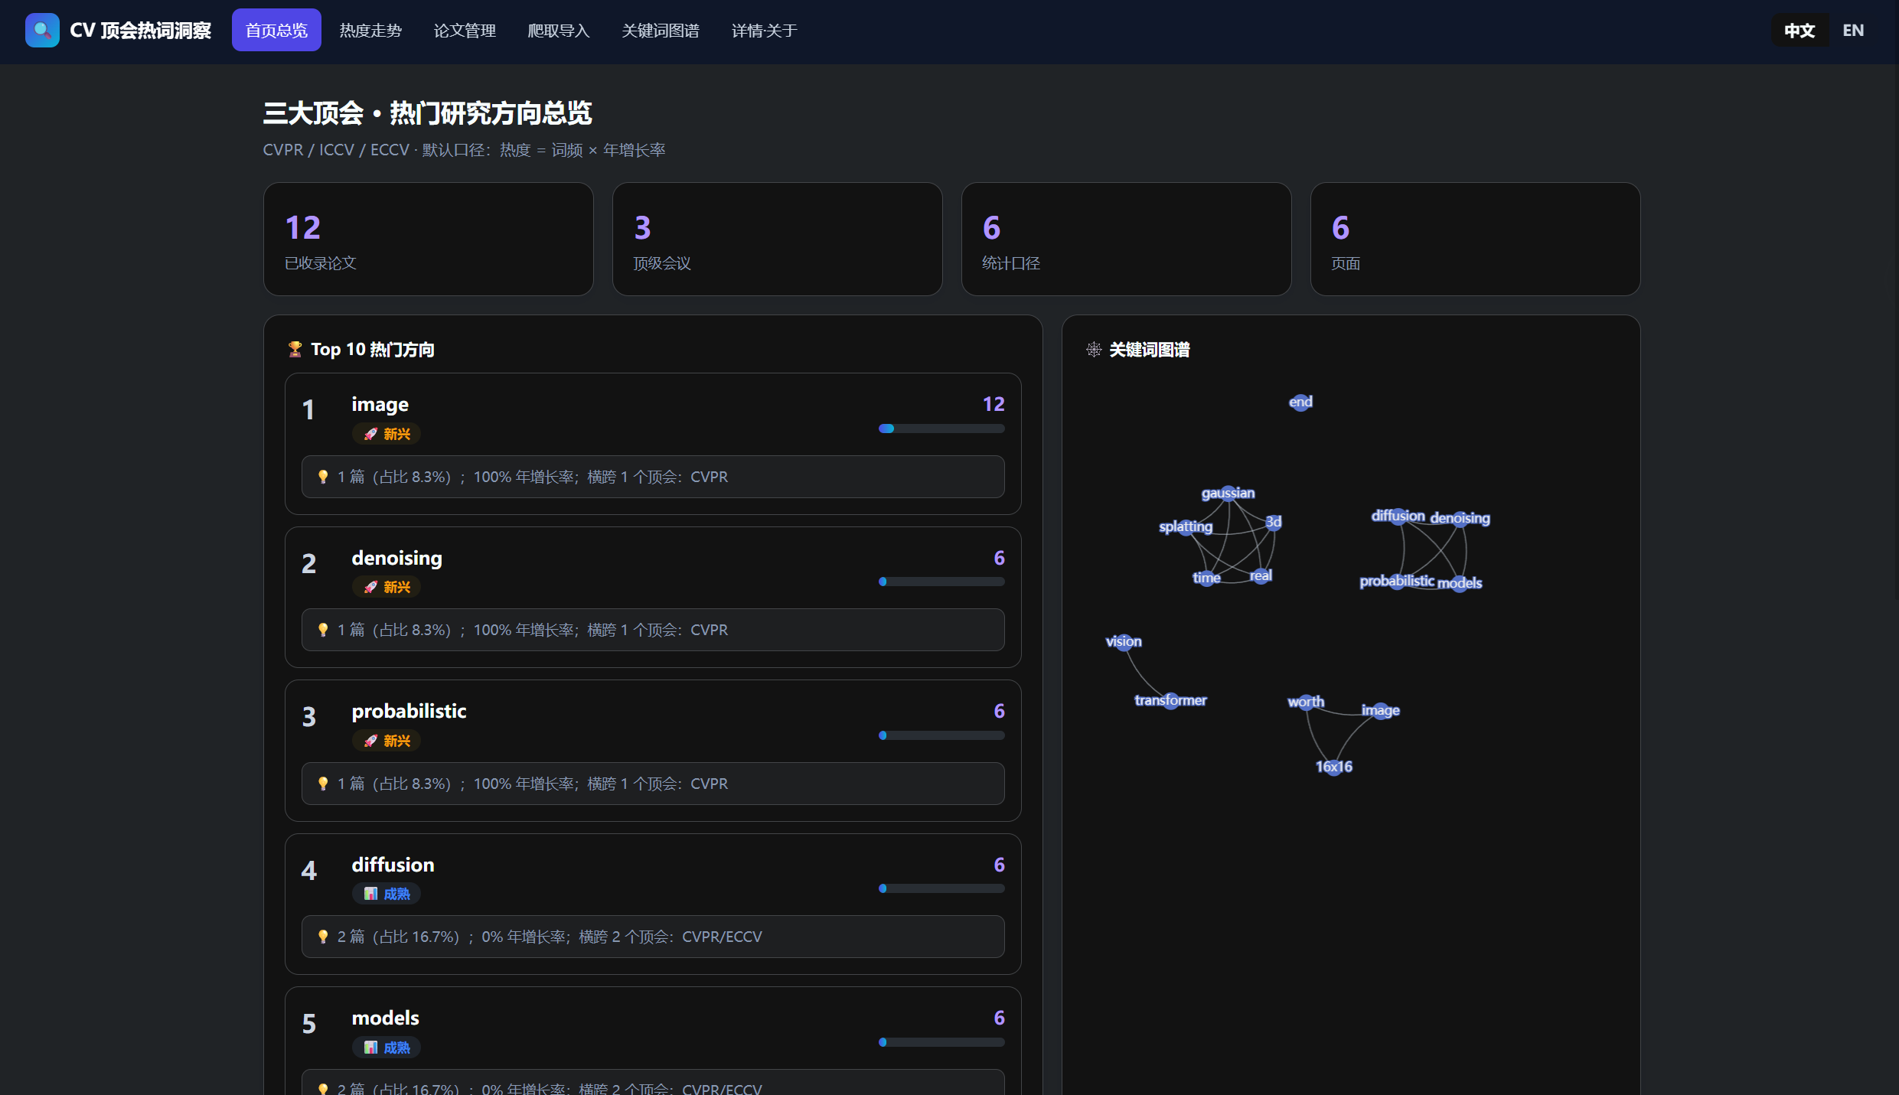The image size is (1899, 1095).
Task: Select the 中文 language toggle
Action: click(x=1799, y=31)
